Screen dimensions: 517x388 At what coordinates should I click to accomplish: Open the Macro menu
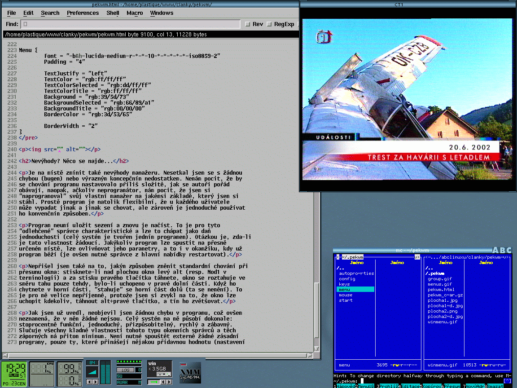click(x=135, y=13)
